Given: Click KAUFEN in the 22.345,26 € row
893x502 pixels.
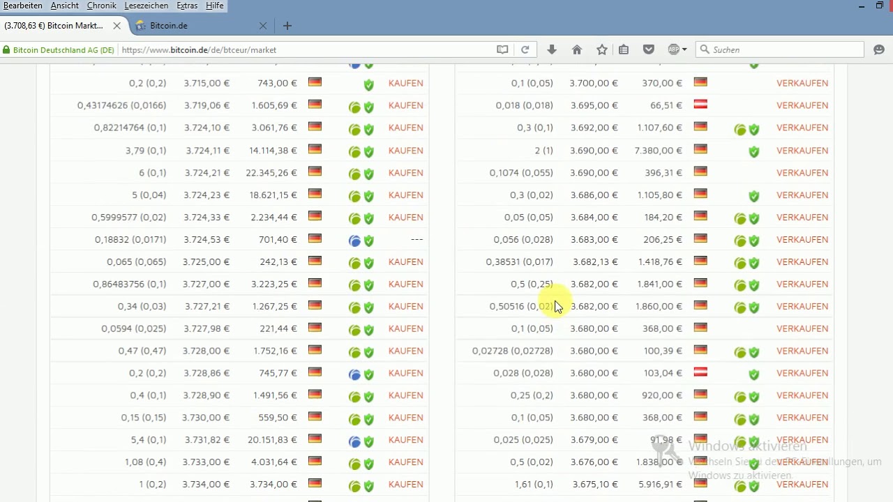Looking at the screenshot, I should pos(406,172).
